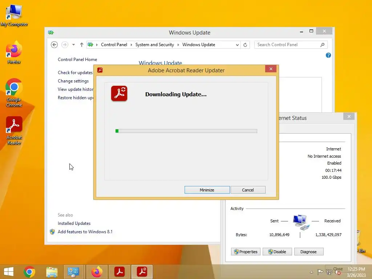Click the taskbar clock and date
Screen dimensions: 372x279
[x=356, y=272]
